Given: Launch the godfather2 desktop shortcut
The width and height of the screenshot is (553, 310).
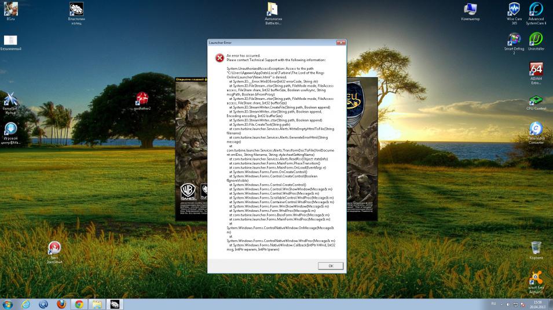Looking at the screenshot, I should (x=142, y=101).
